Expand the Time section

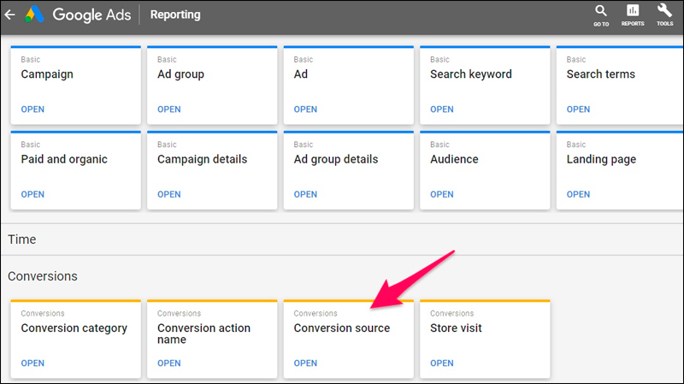pyautogui.click(x=22, y=239)
